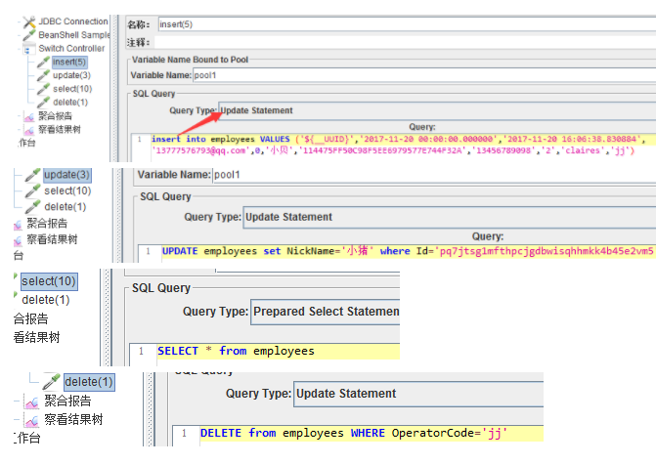
Task: Click 察看结果树 chart icon in delete(1) view
Action: (31, 421)
